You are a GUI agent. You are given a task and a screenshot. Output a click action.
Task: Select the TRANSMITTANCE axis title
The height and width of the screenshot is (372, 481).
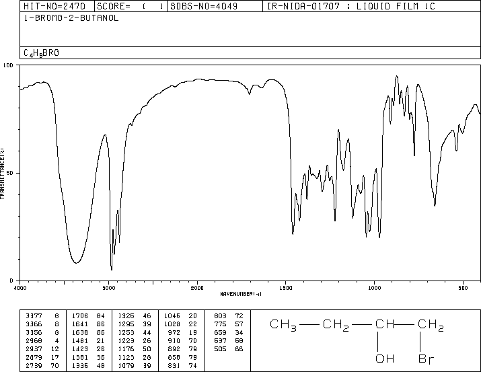click(2, 174)
